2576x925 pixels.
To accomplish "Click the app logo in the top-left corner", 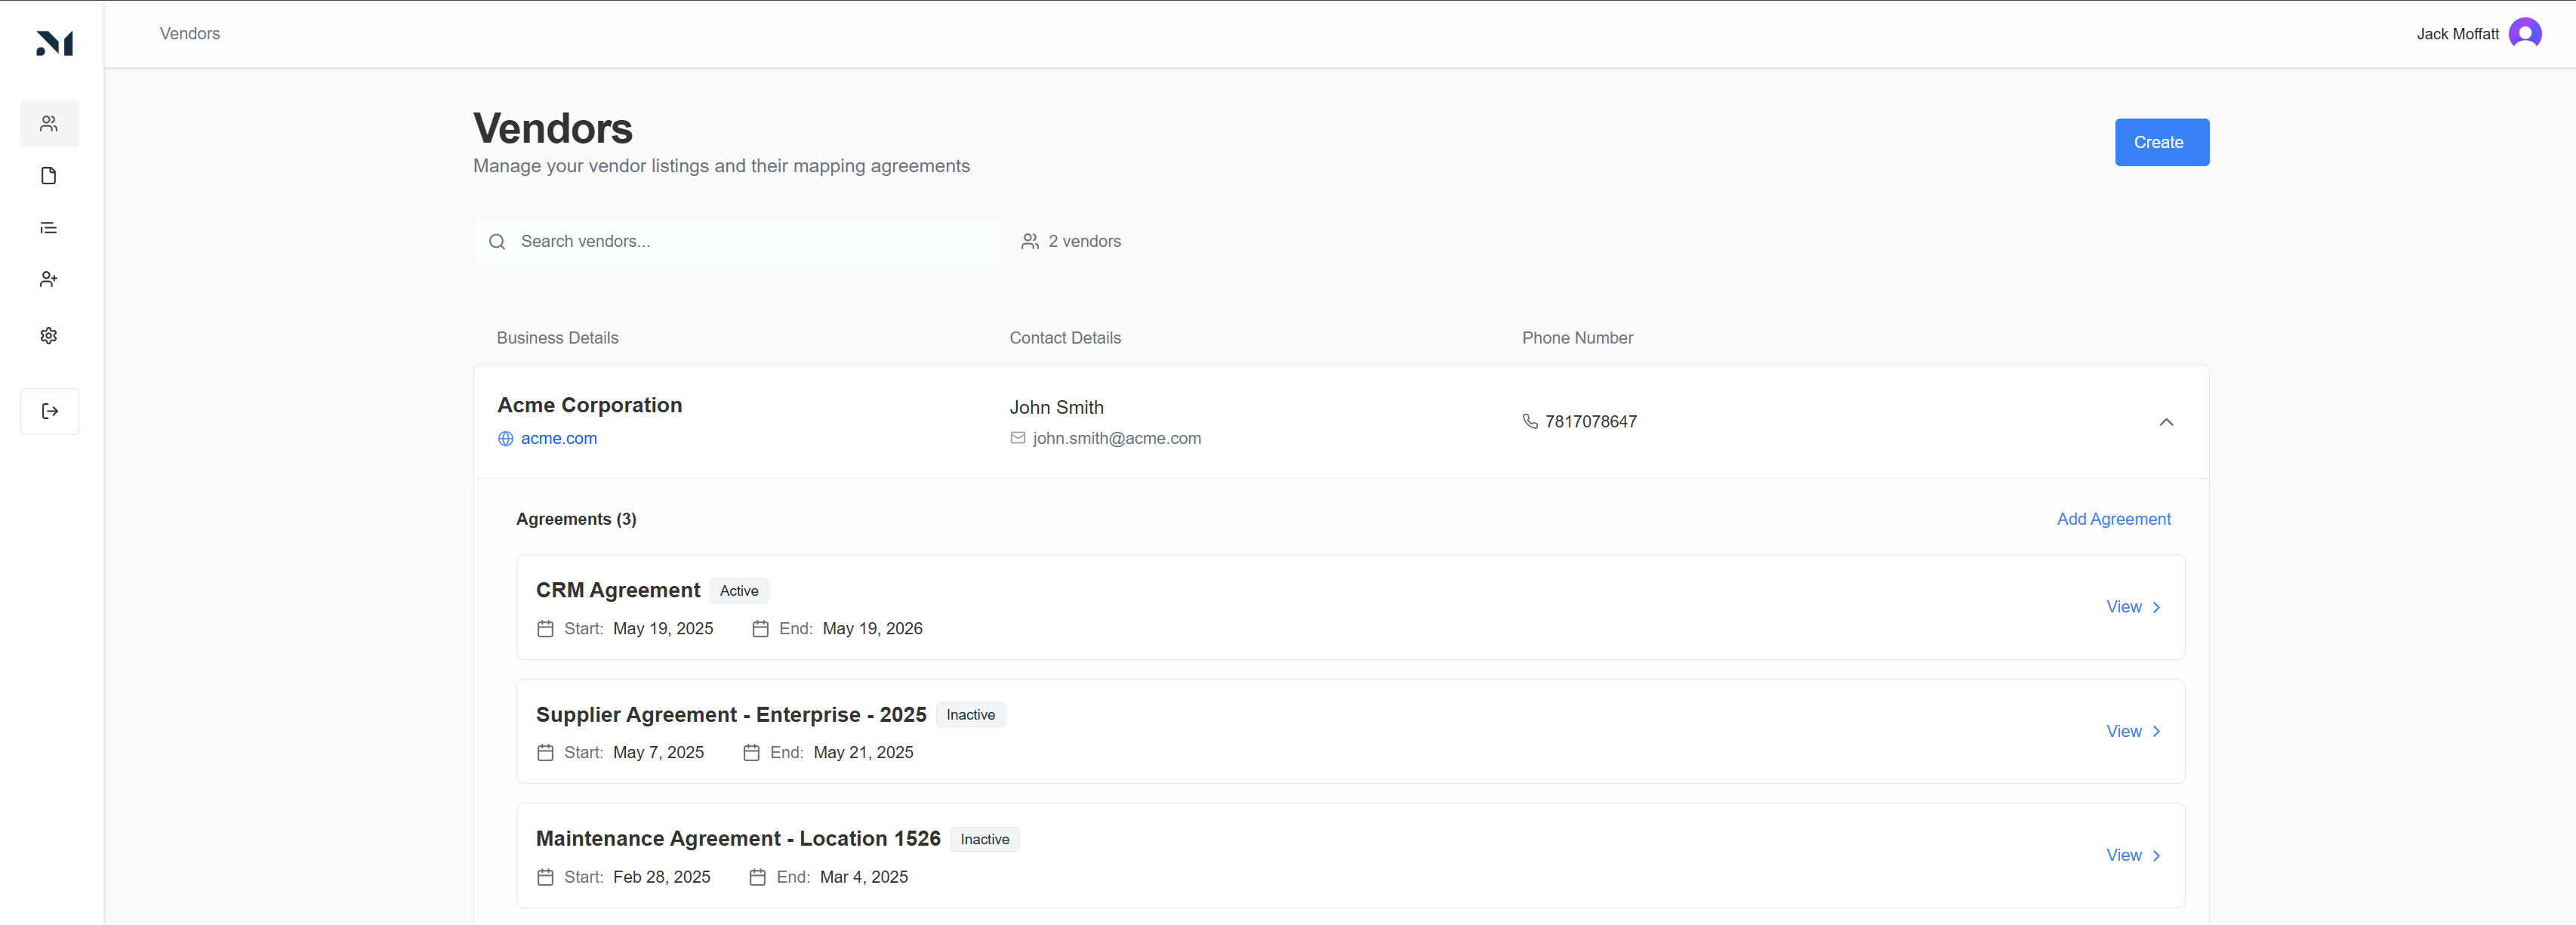I will tap(56, 42).
